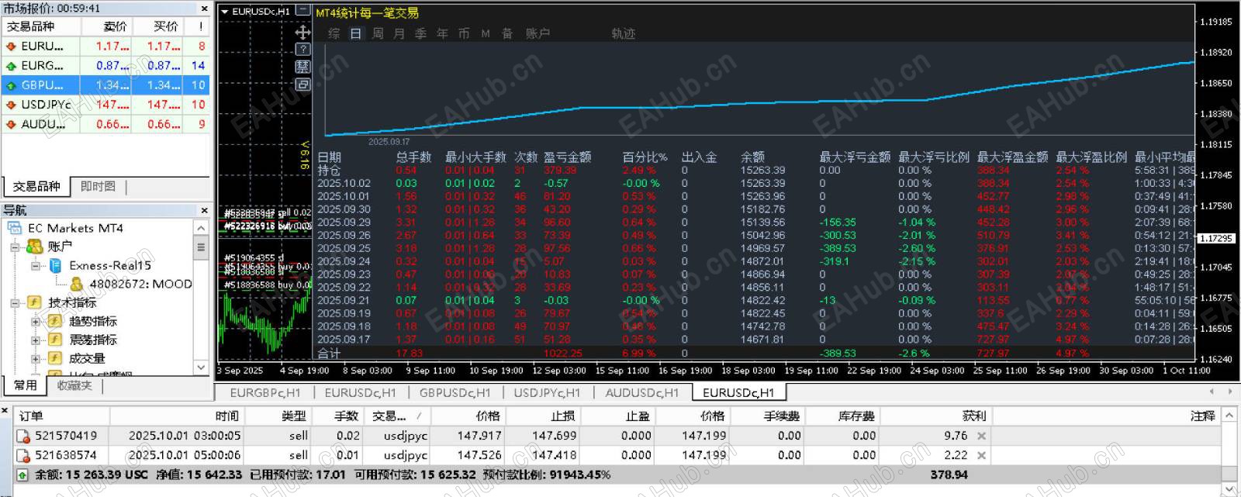Click the chart tabs right scroll arrow
Screen dimensions: 1241x497
click(x=1231, y=392)
